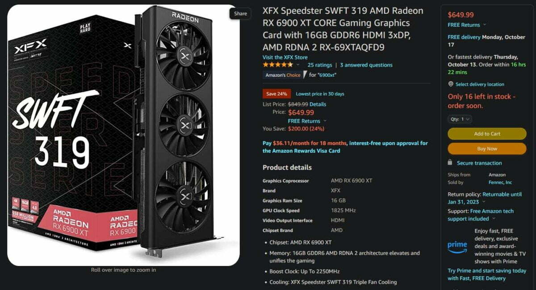Click Try Prime and start saving link
This screenshot has height=290, width=536.
click(x=487, y=274)
